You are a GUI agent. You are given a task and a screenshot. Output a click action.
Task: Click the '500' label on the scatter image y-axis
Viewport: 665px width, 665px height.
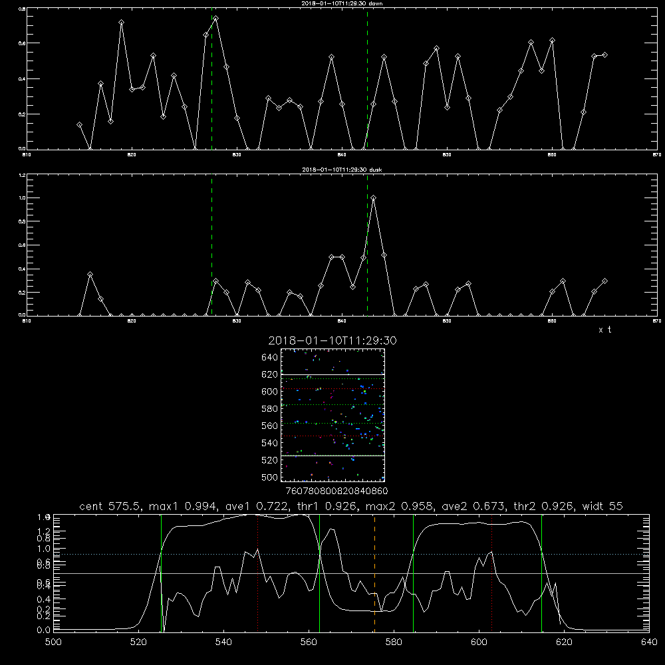point(270,477)
